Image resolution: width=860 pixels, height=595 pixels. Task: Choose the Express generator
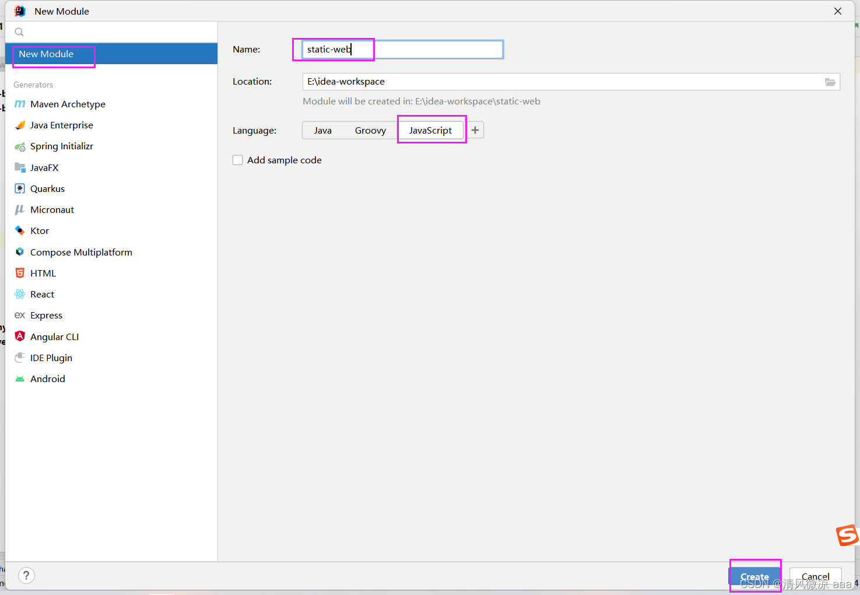[x=111, y=315]
